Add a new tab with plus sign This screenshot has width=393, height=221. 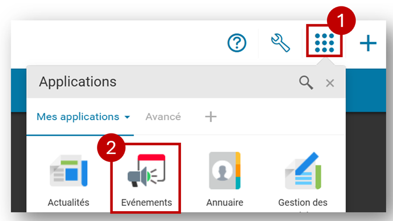click(211, 117)
